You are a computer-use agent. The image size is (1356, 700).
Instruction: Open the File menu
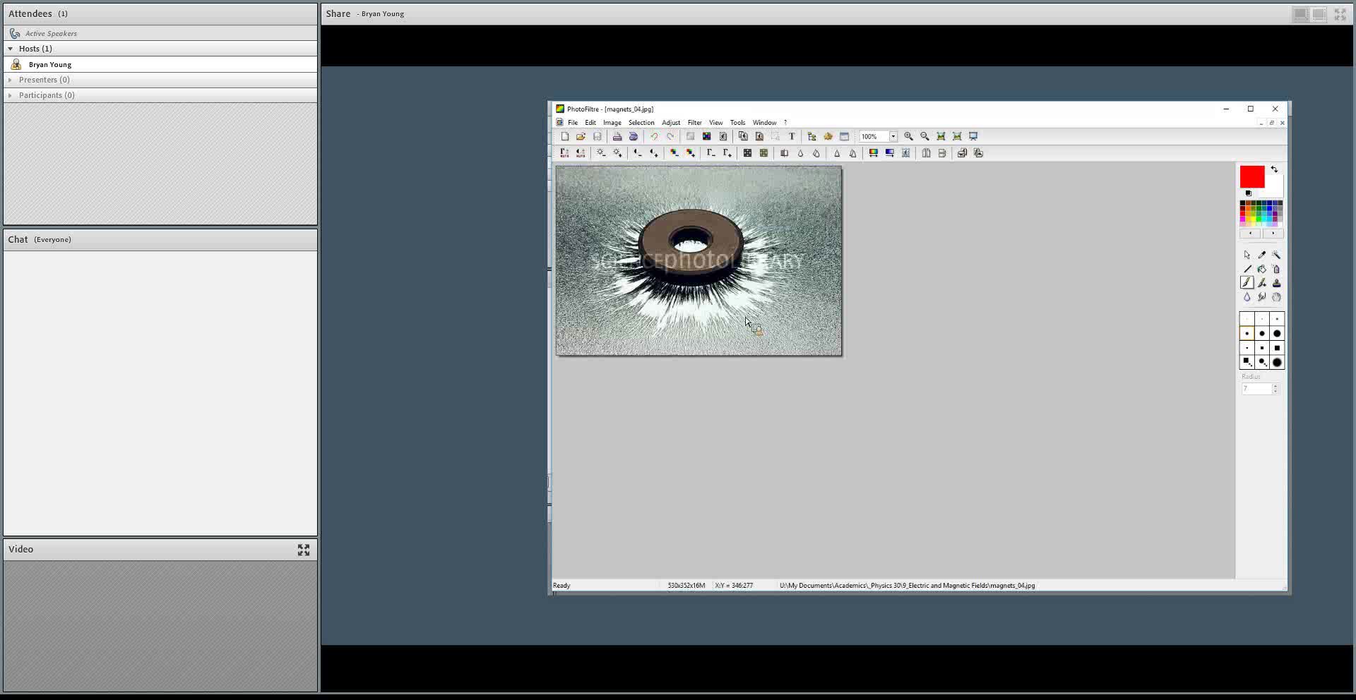click(x=573, y=123)
